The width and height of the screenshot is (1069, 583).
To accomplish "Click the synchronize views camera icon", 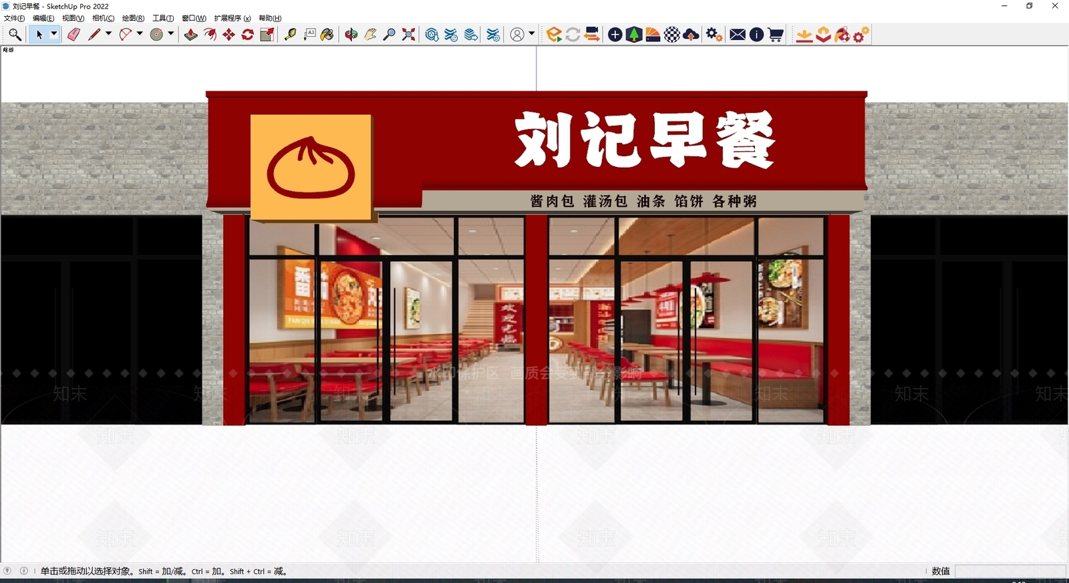I will coord(591,35).
